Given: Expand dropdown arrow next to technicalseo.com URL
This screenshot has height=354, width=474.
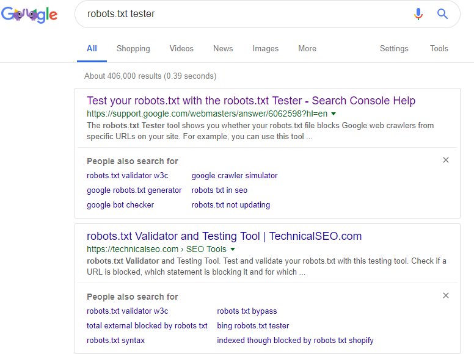Looking at the screenshot, I should coord(233,249).
